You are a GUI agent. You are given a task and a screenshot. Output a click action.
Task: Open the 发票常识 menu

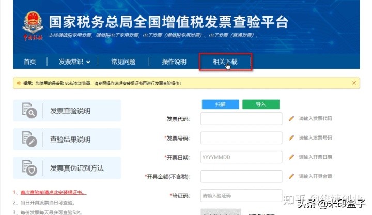pyautogui.click(x=71, y=62)
